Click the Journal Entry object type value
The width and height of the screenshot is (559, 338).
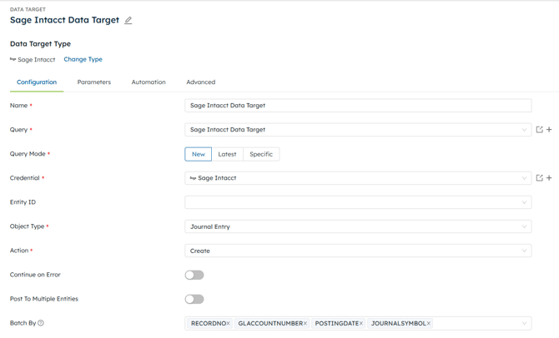click(x=210, y=226)
